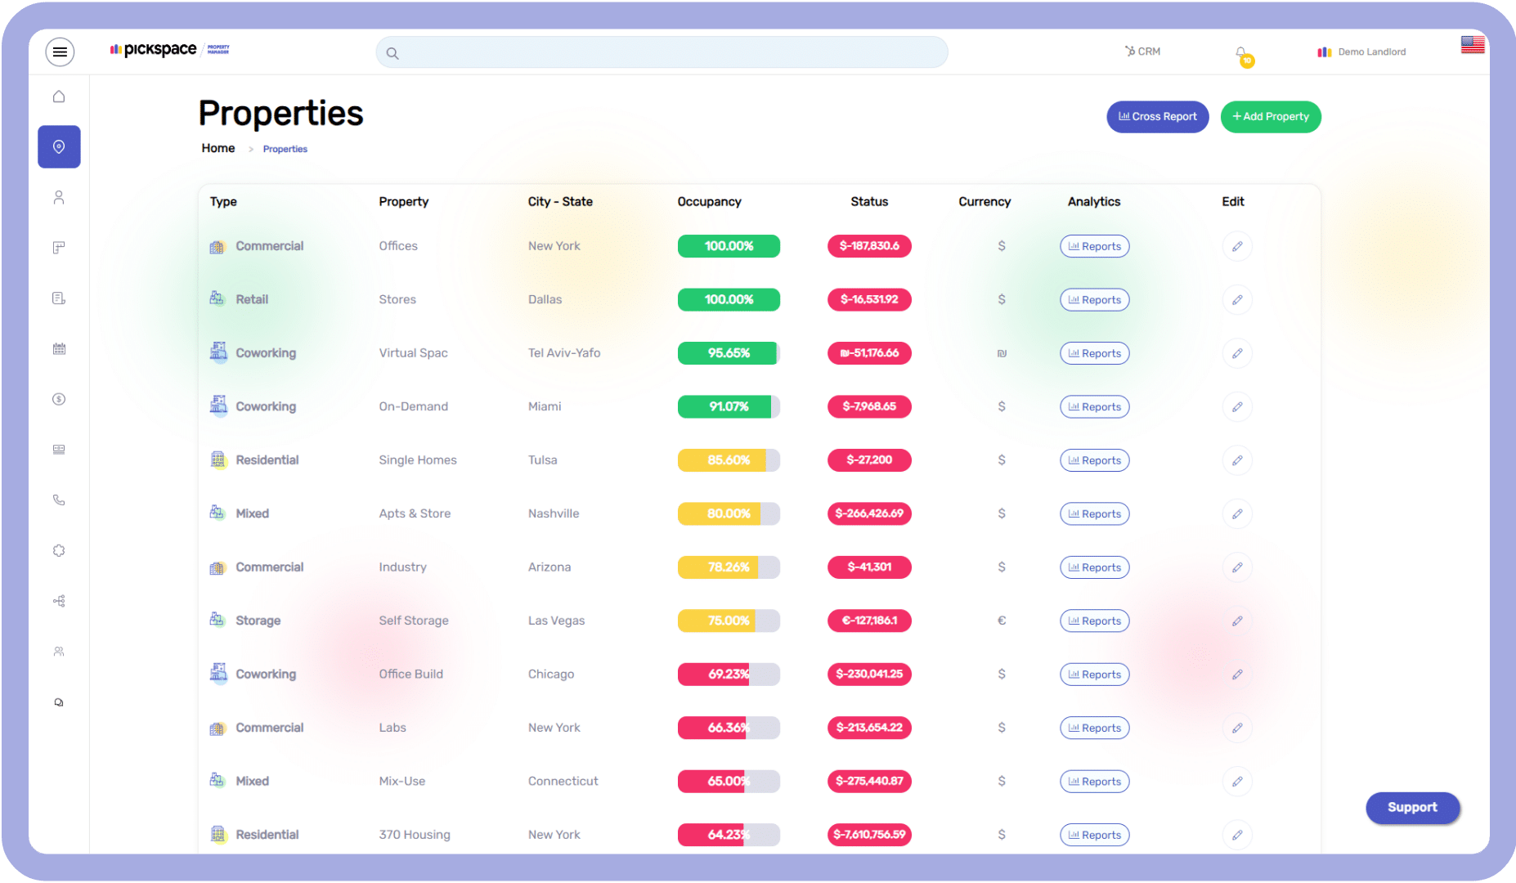Open the phone icon in sidebar
1516x883 pixels.
point(59,500)
